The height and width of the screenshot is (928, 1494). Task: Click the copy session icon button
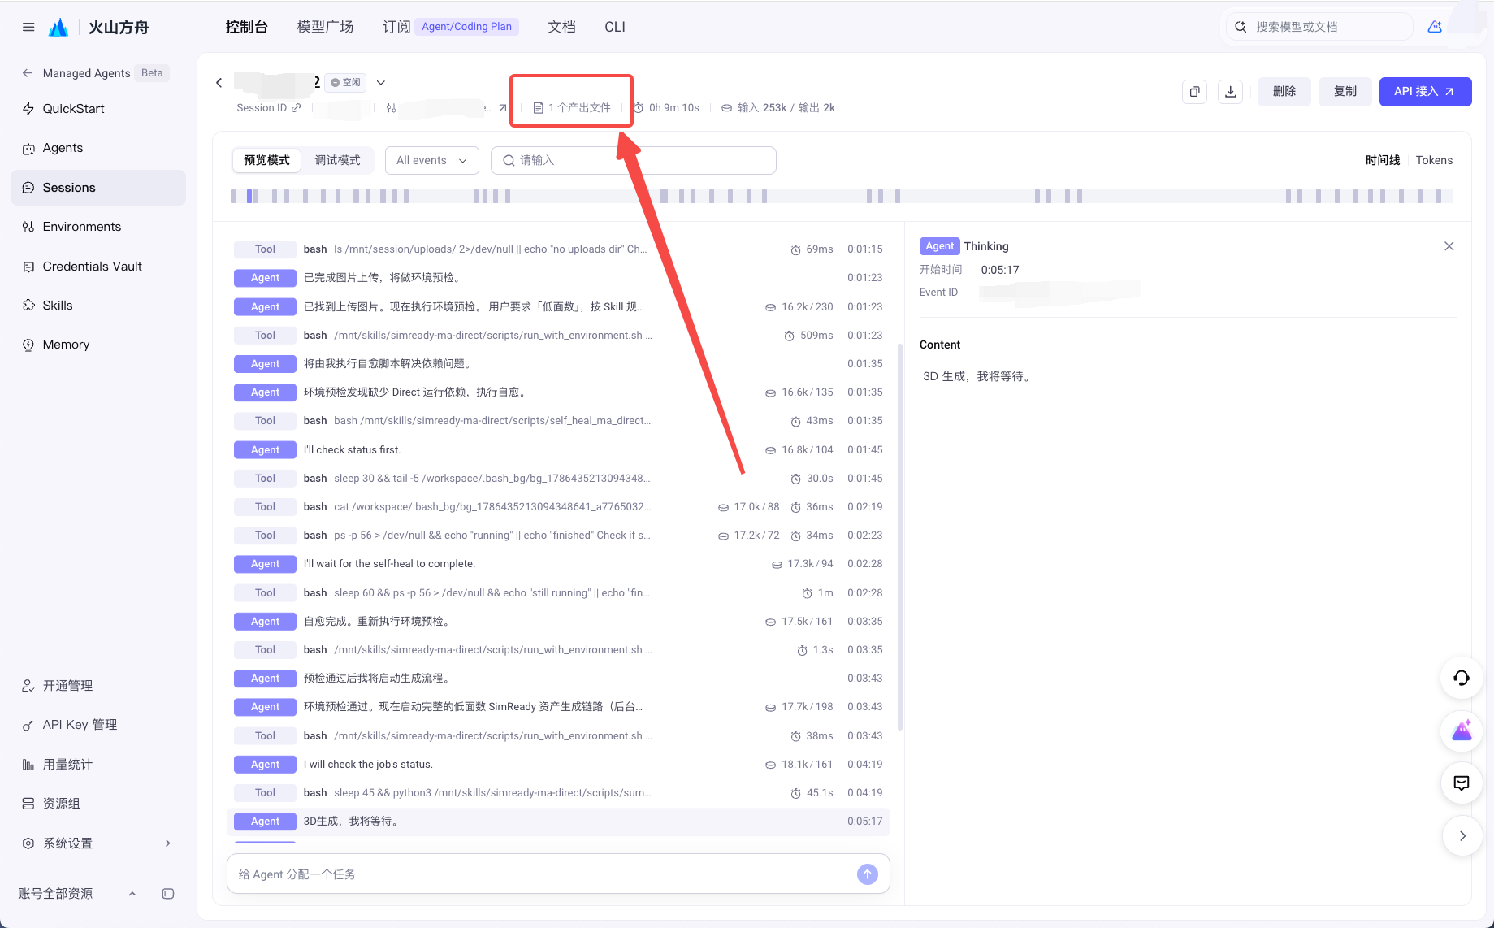point(1194,92)
